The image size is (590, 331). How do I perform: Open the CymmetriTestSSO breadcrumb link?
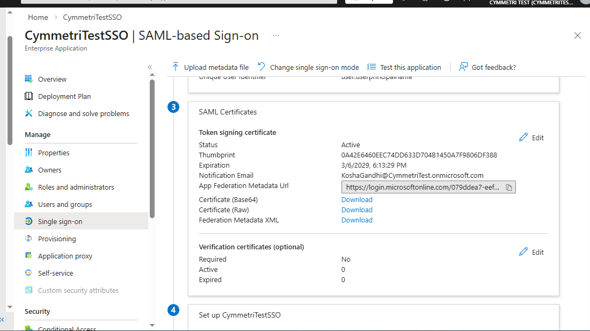point(92,17)
